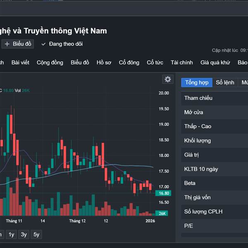Screen dimensions: 248x248
Task: Set chart range to 1y
Action: pyautogui.click(x=11, y=234)
